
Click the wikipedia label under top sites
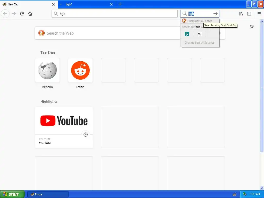[47, 87]
